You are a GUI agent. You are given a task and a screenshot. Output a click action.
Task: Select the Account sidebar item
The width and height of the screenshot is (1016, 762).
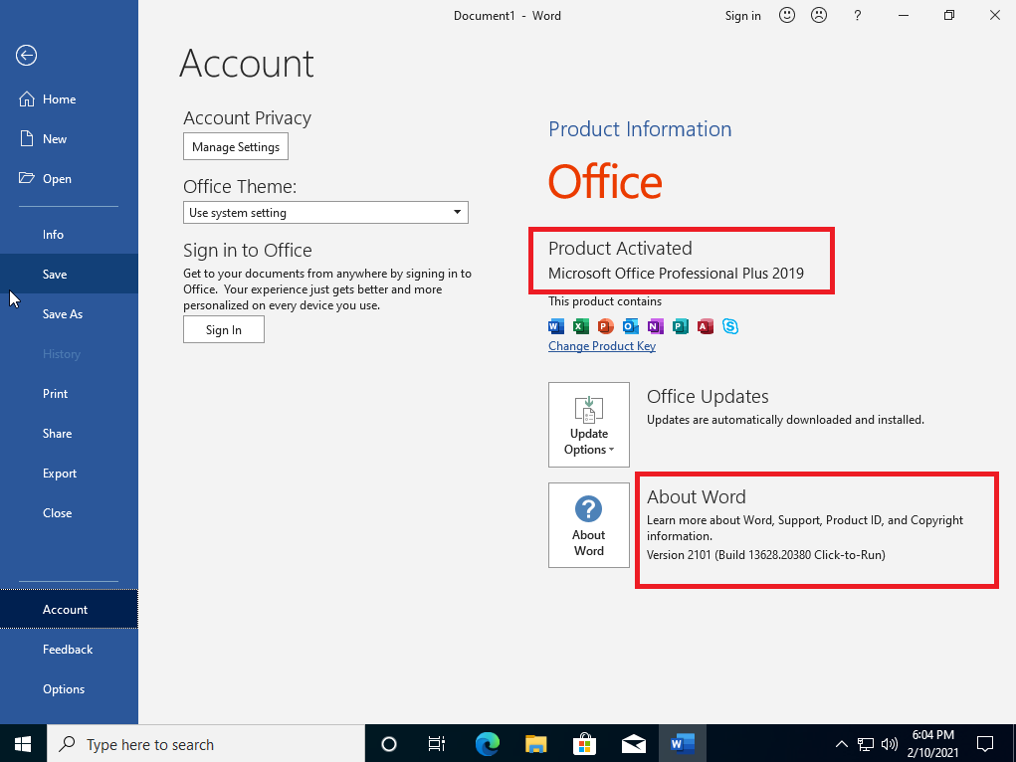pos(69,609)
